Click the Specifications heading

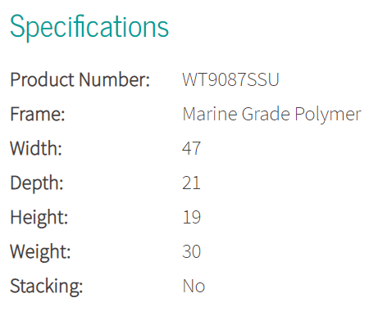(x=89, y=27)
